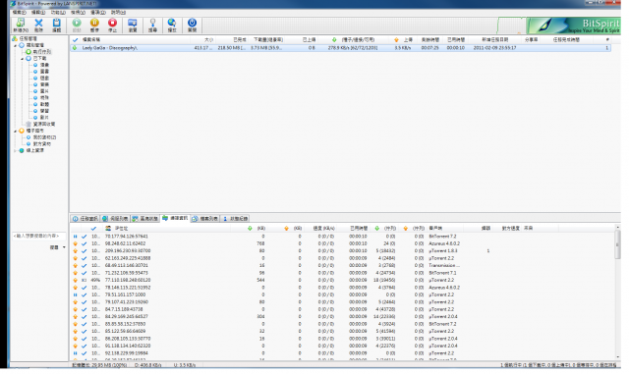Toggle checkmark on peer 70.177.94.126 row
629x374 pixels.
point(85,237)
